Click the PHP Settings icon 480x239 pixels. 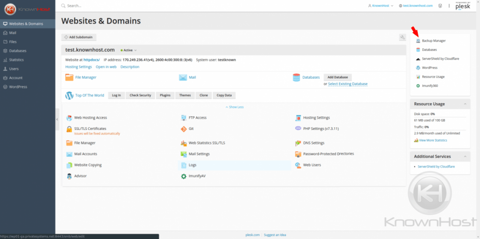pos(298,128)
